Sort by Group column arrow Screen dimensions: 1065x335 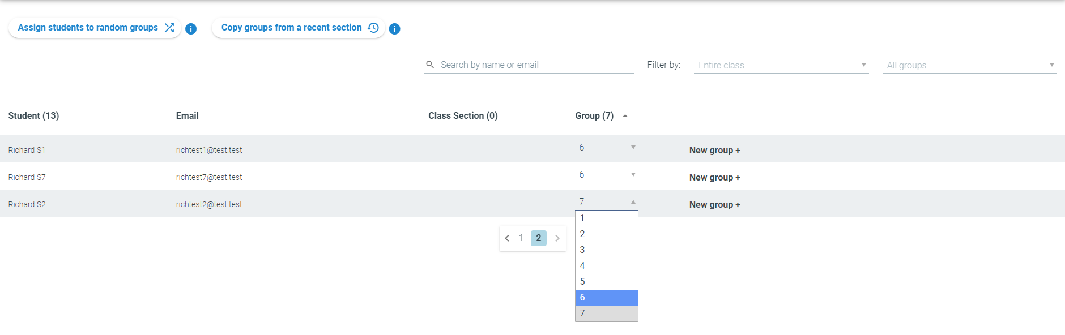point(625,116)
